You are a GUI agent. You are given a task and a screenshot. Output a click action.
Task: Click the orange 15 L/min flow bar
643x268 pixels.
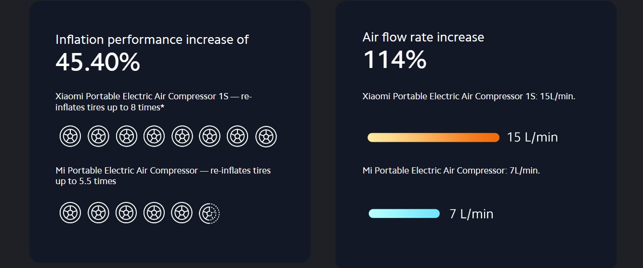(433, 137)
